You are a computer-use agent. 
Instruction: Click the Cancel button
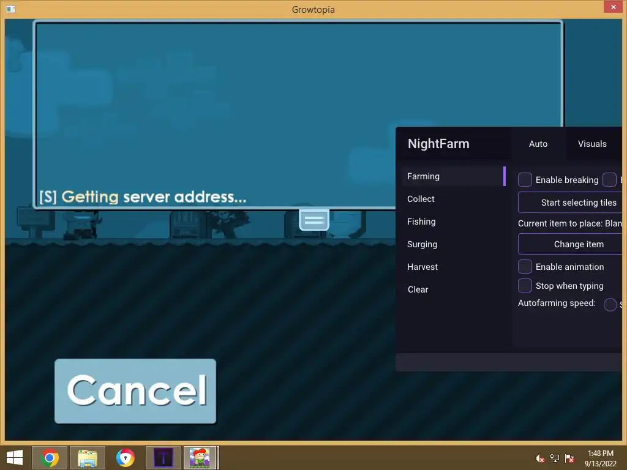pos(135,391)
